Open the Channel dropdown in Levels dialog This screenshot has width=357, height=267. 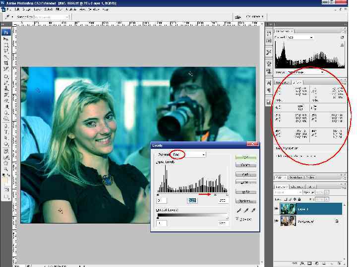click(x=188, y=155)
